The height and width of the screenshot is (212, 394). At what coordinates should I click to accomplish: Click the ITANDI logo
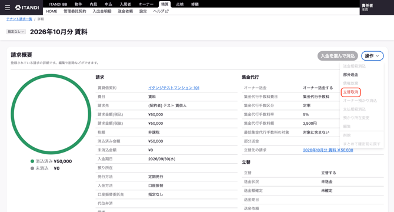coord(27,8)
